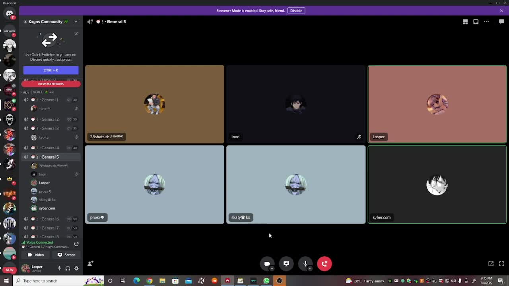Select the General 2 voice channel

tap(50, 119)
